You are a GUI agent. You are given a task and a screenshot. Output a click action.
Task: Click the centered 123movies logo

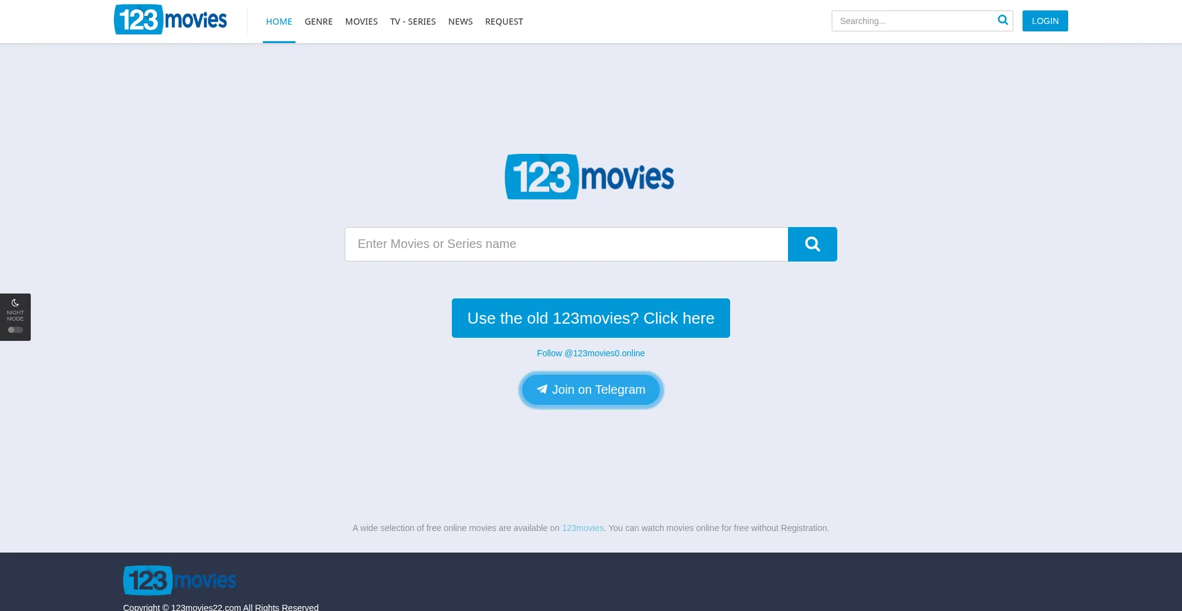click(590, 176)
